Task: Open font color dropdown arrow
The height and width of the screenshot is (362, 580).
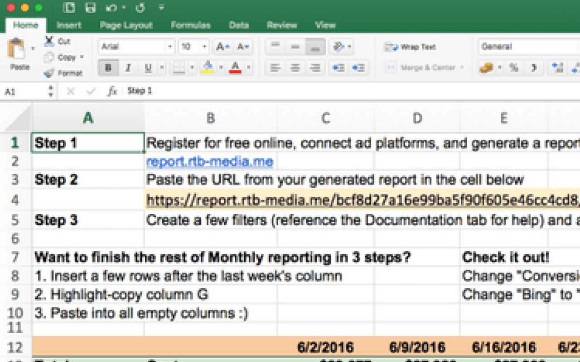Action: (x=248, y=68)
